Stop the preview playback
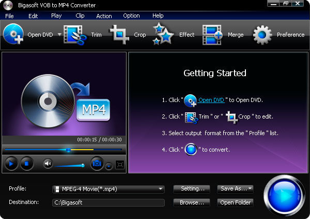Image resolution: width=310 pixels, height=219 pixels. (x=27, y=164)
